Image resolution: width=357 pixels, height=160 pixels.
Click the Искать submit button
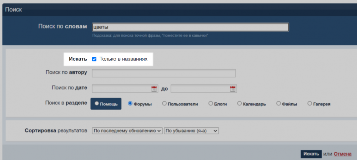311,154
